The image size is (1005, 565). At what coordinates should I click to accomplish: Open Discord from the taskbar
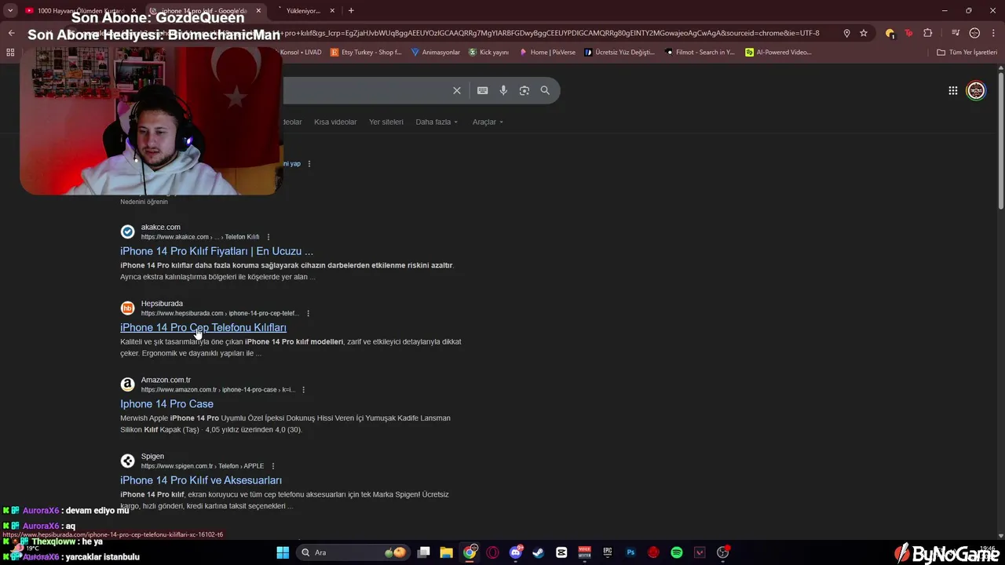click(x=516, y=552)
